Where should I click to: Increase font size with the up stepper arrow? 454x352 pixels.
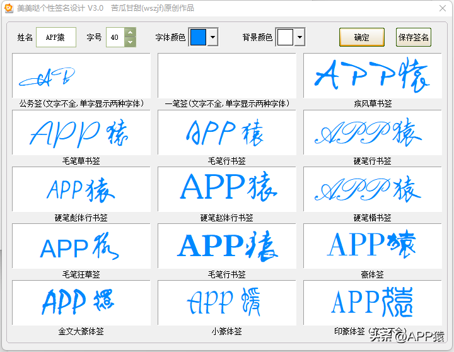pyautogui.click(x=131, y=32)
